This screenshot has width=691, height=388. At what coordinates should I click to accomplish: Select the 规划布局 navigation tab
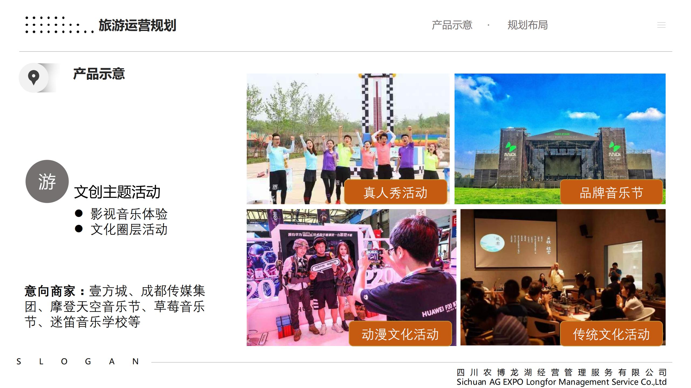527,25
